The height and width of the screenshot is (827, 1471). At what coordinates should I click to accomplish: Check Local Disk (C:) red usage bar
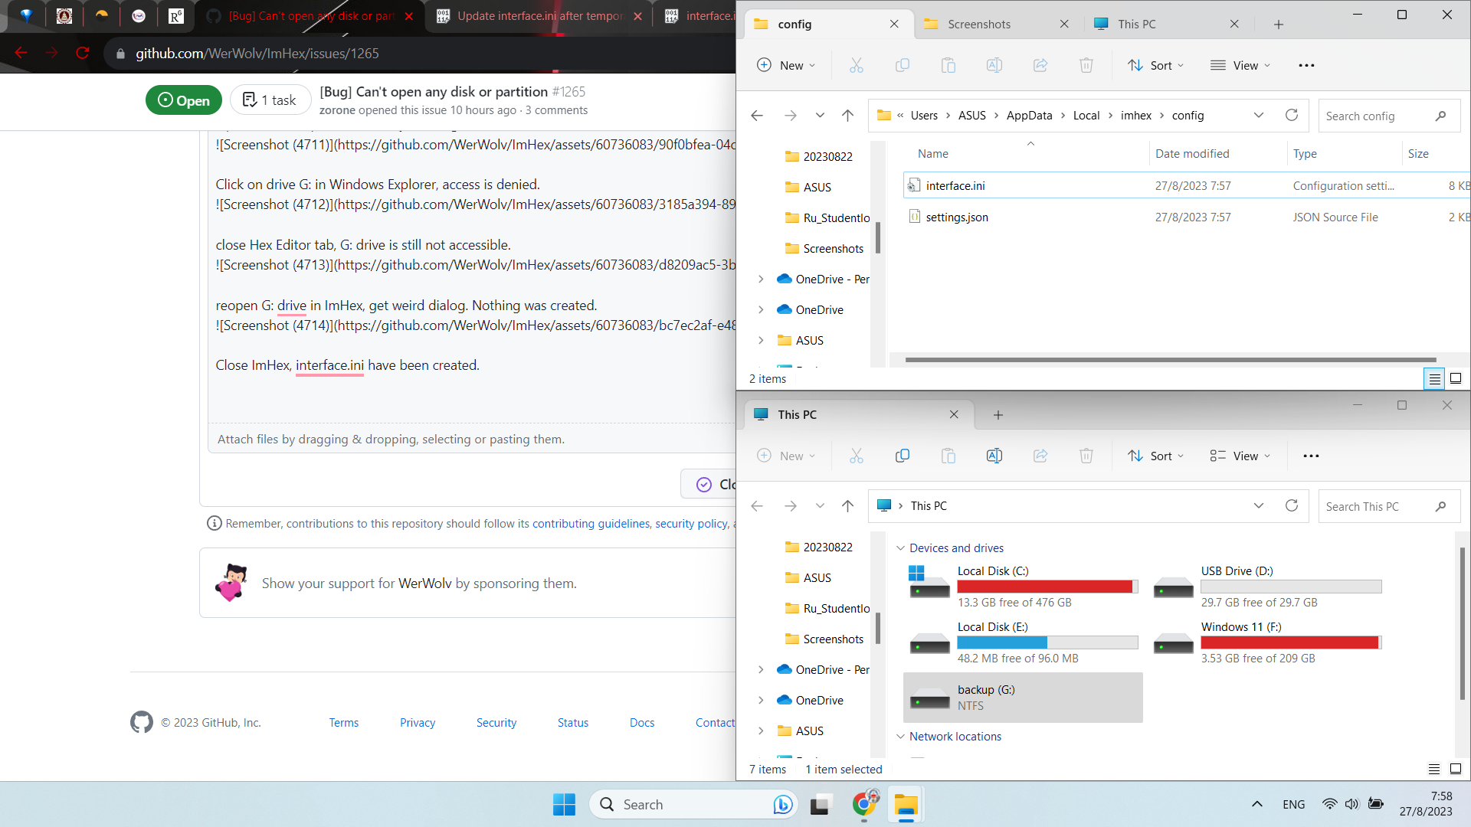pos(1047,586)
